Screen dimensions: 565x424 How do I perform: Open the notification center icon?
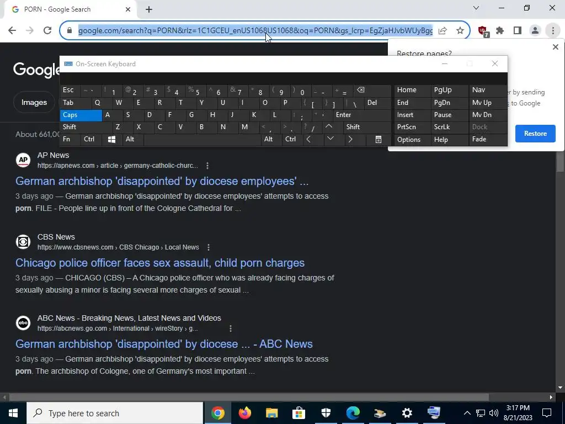click(547, 413)
